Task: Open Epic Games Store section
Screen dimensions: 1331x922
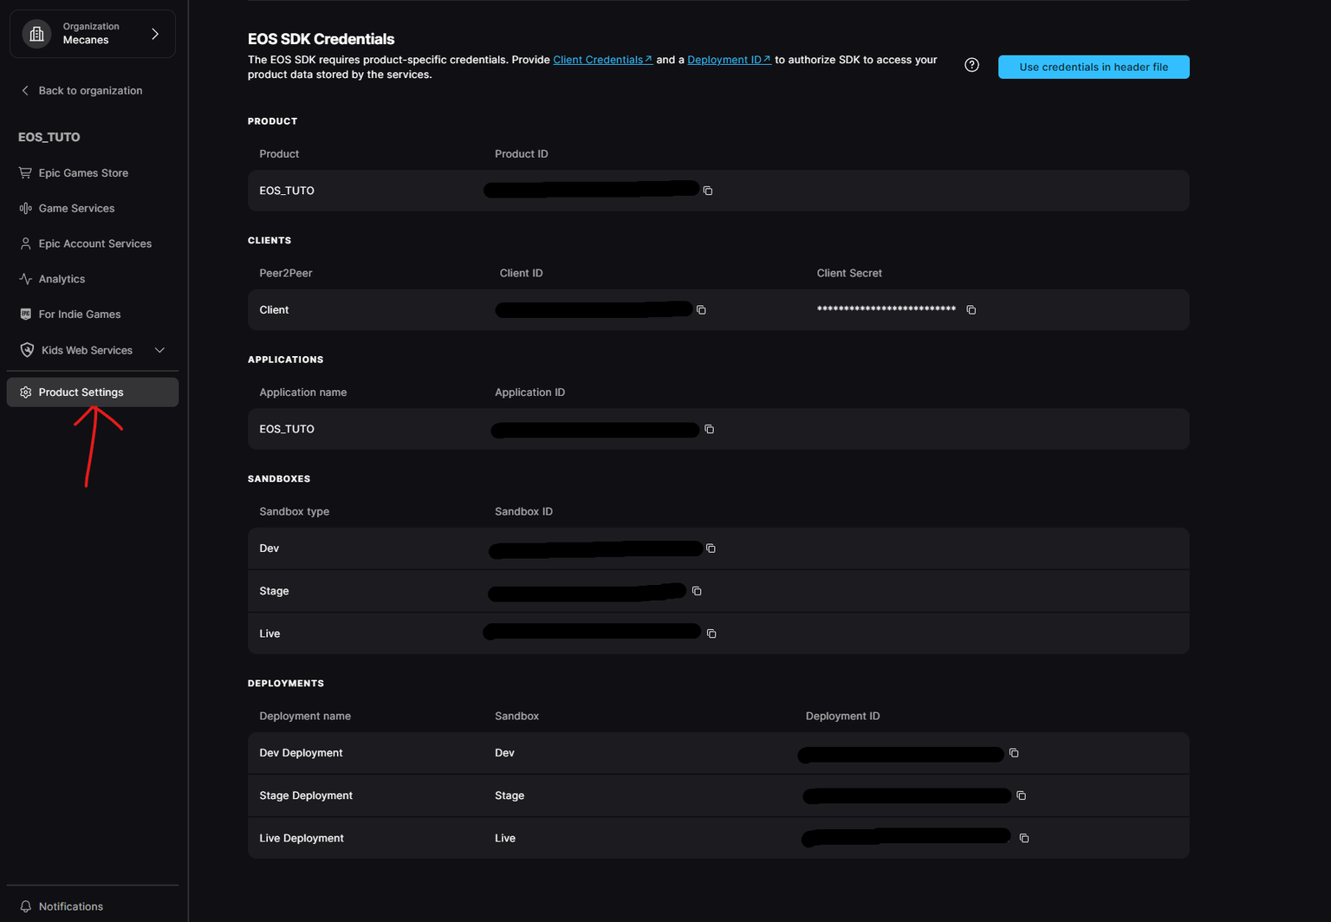Action: [x=83, y=173]
